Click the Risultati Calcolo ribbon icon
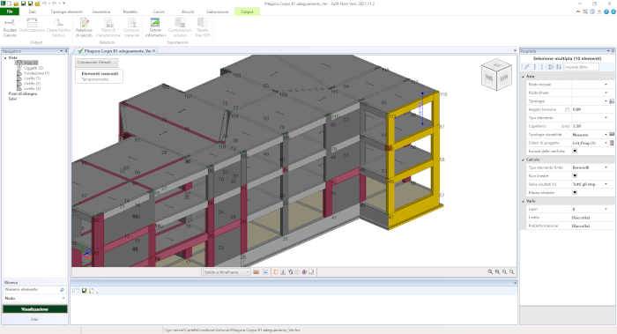The image size is (617, 334). [10, 27]
